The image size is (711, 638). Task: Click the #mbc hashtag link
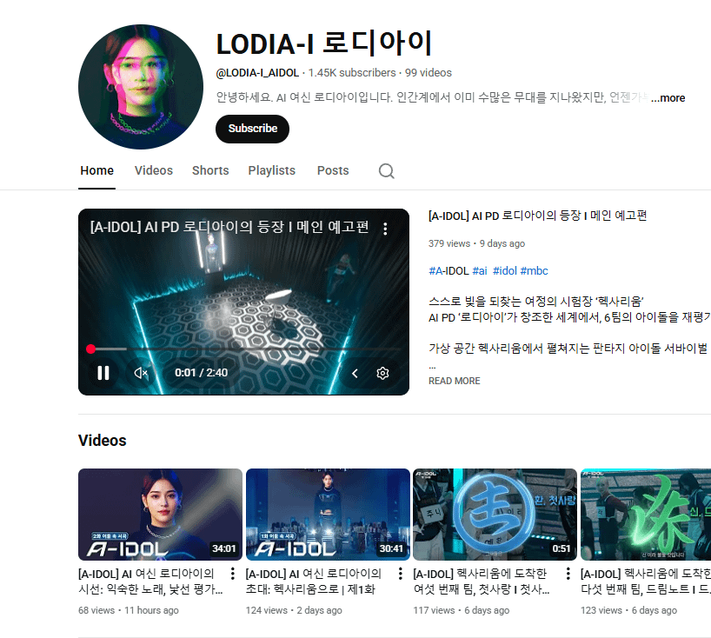535,270
